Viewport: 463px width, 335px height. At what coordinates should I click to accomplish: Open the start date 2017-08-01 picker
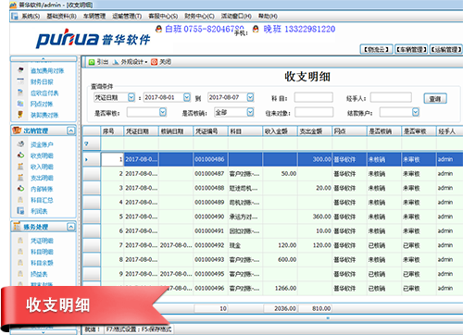coord(187,97)
